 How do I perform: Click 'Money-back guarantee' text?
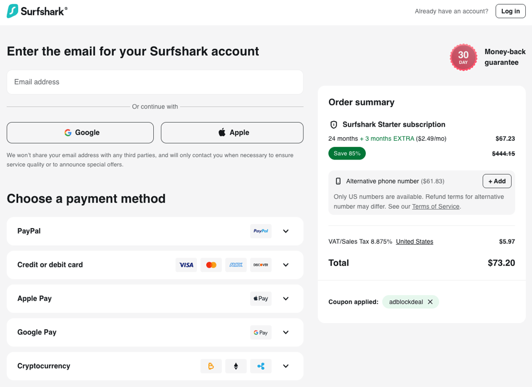(505, 57)
